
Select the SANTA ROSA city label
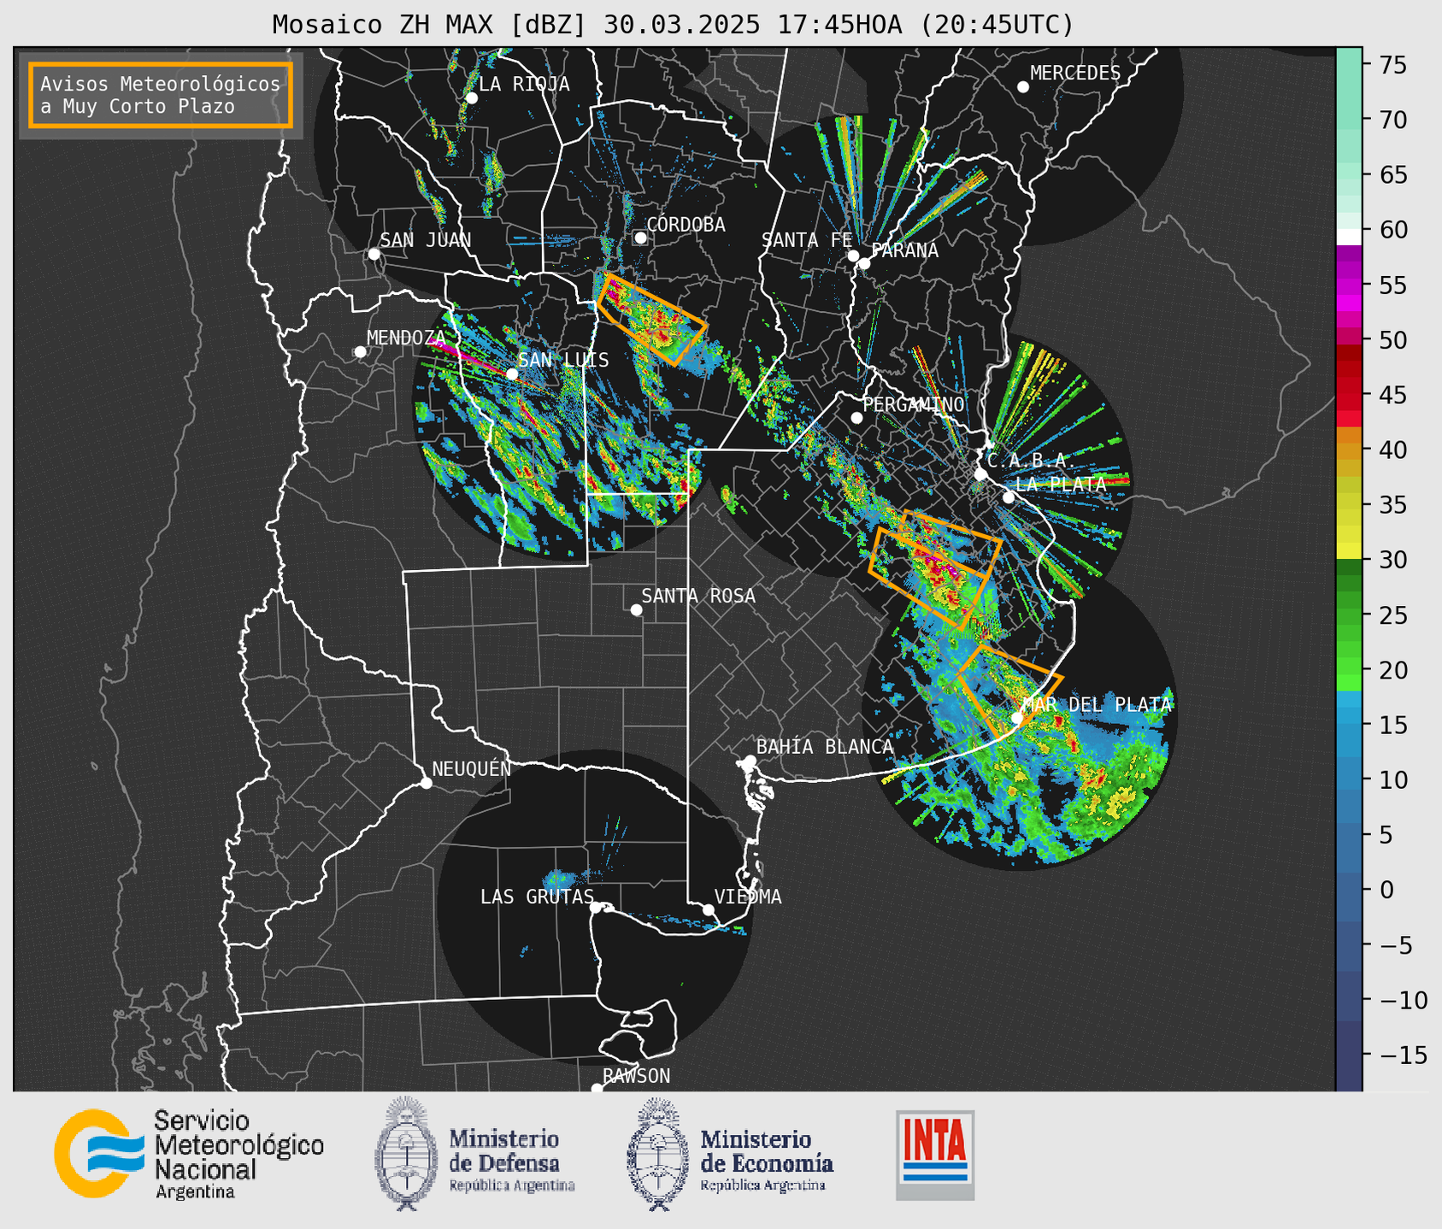[698, 596]
